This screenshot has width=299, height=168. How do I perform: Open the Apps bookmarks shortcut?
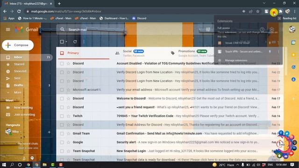9,18
